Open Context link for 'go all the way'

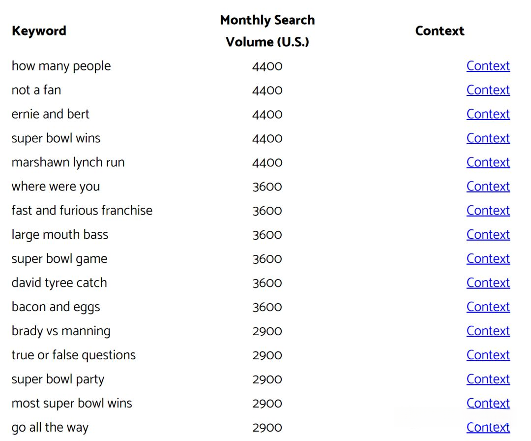[x=488, y=428]
